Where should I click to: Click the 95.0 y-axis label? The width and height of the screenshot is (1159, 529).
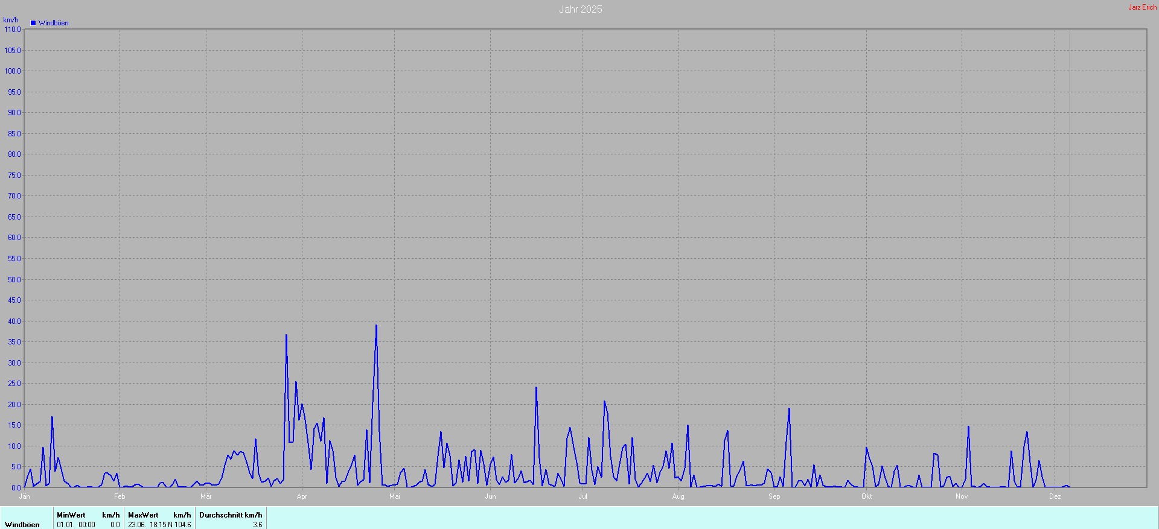(14, 92)
